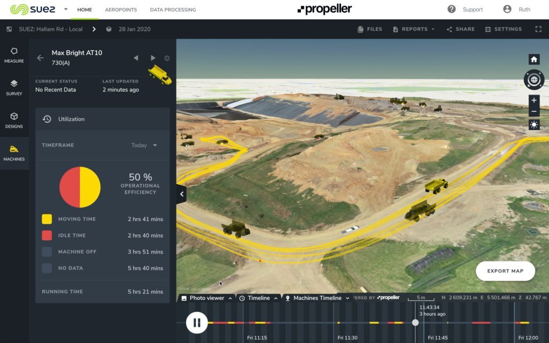Zoom in using the plus icon
Image resolution: width=549 pixels, height=343 pixels.
click(533, 100)
